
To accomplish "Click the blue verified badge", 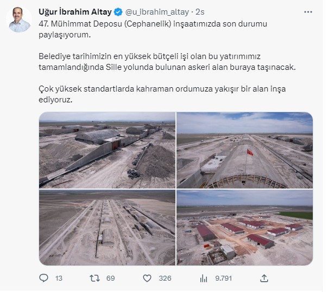I will pyautogui.click(x=118, y=12).
